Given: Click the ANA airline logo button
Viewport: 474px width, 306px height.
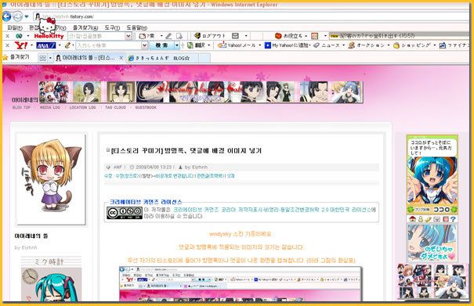Looking at the screenshot, I should [46, 45].
